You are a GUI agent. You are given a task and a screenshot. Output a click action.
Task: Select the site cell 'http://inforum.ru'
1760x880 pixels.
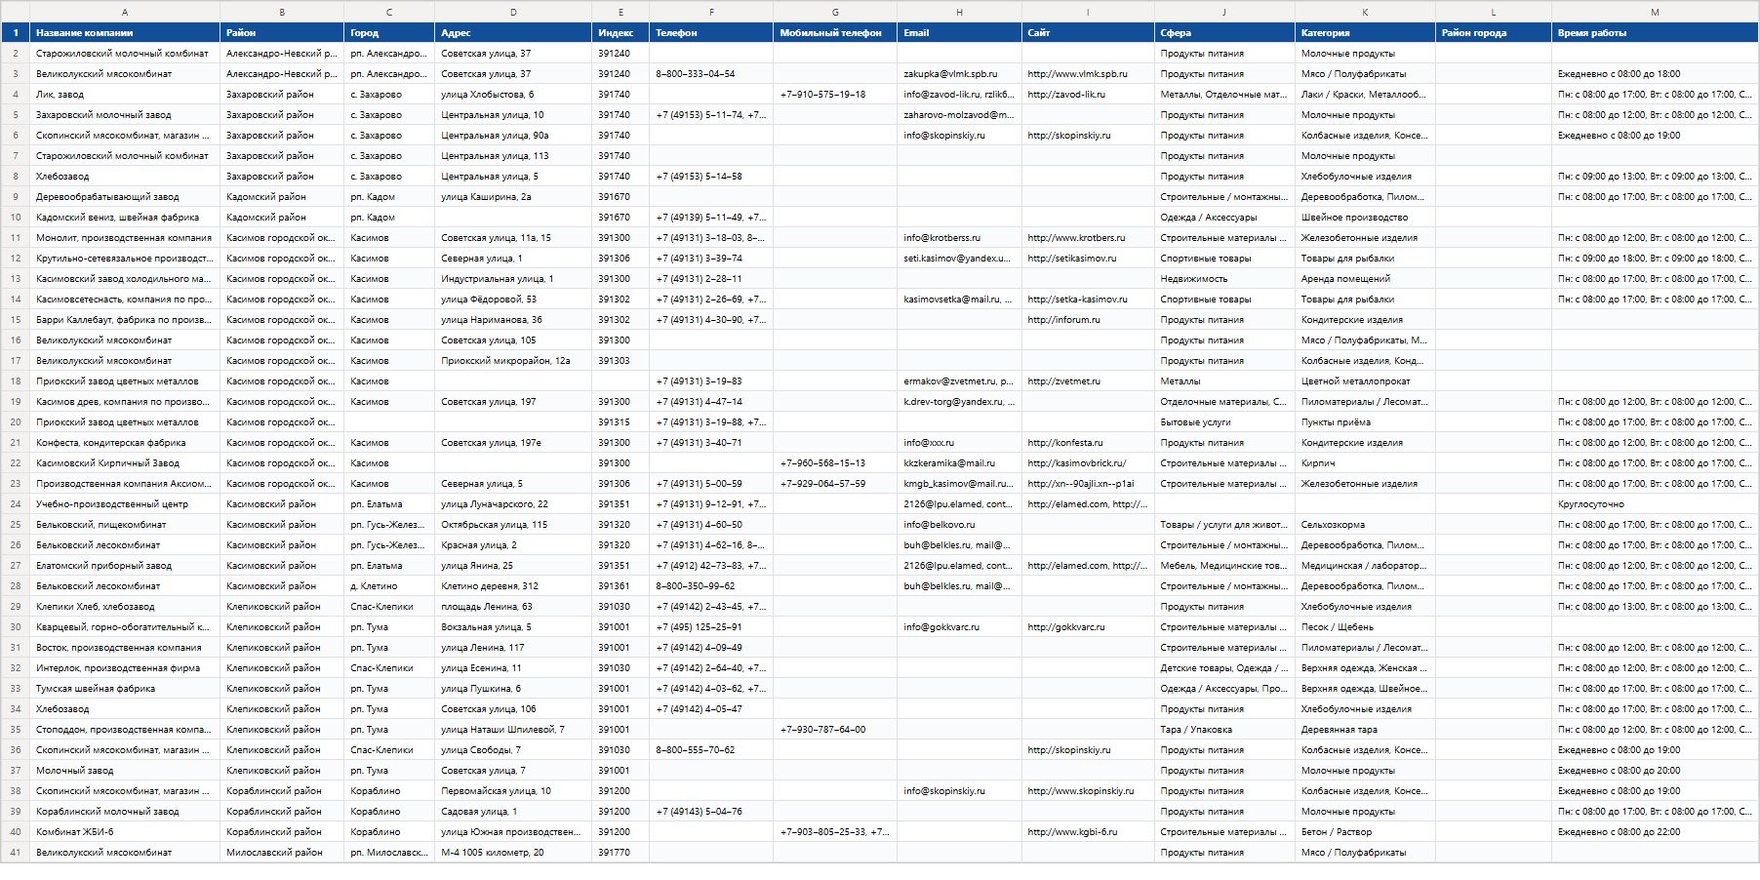[1088, 320]
